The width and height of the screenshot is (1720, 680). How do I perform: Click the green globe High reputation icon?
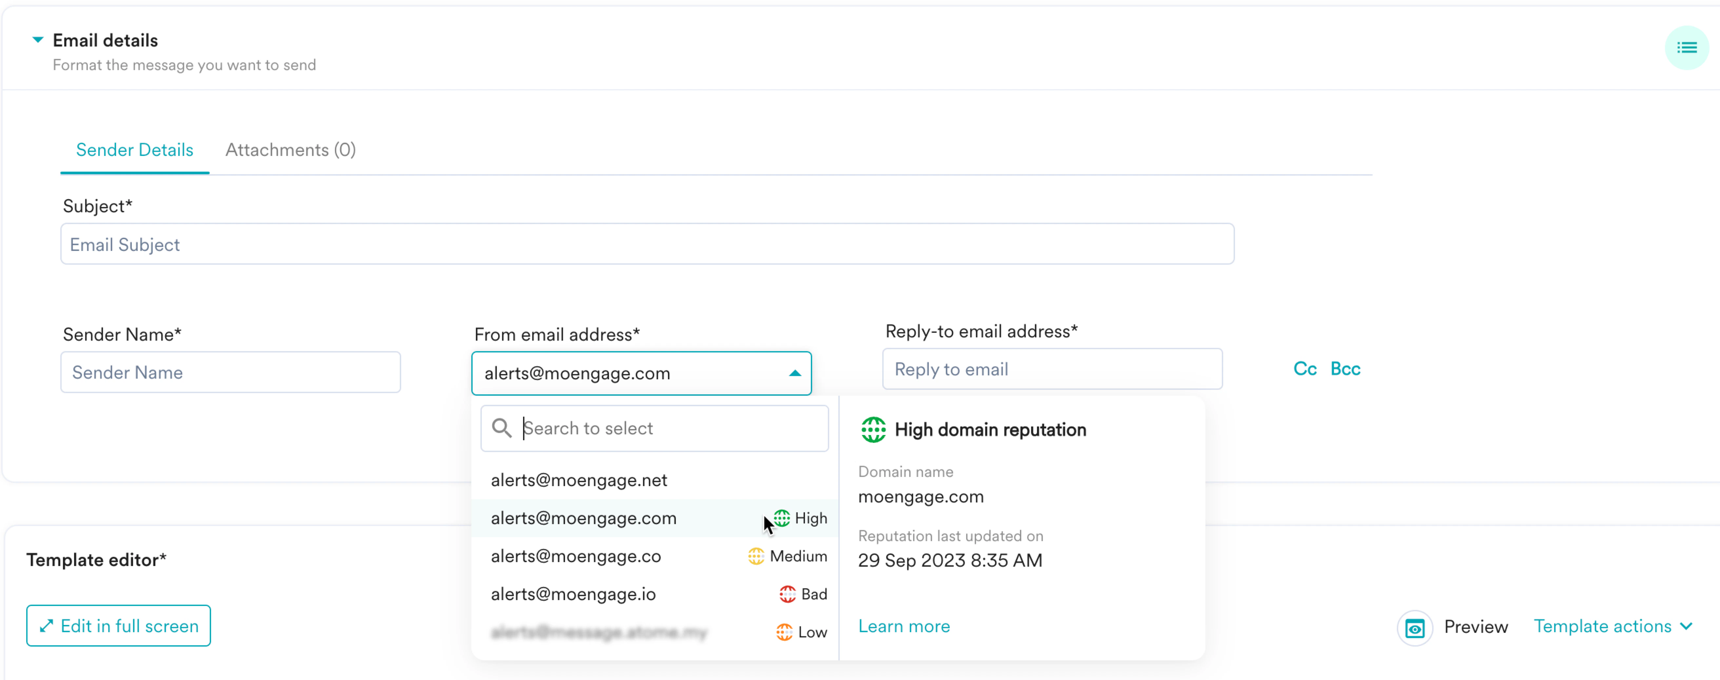click(781, 518)
